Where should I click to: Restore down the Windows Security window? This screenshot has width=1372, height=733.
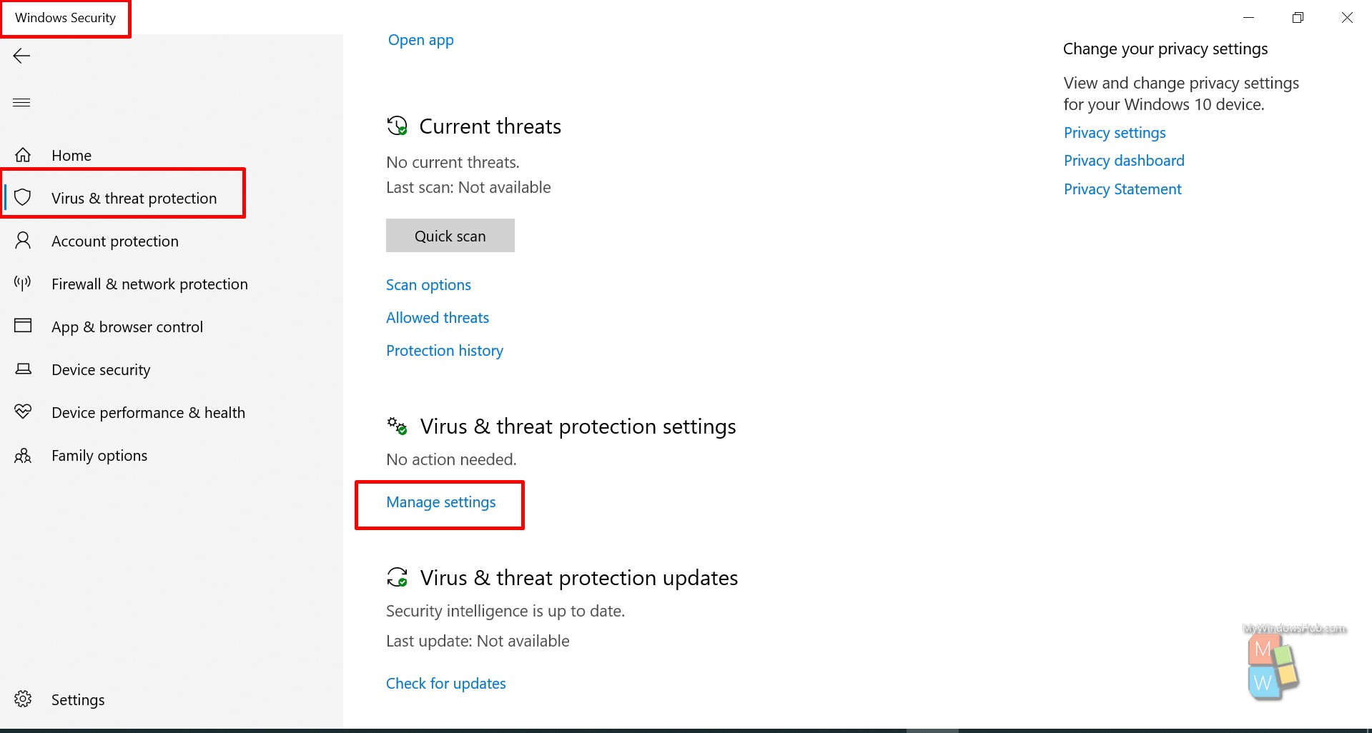1298,17
